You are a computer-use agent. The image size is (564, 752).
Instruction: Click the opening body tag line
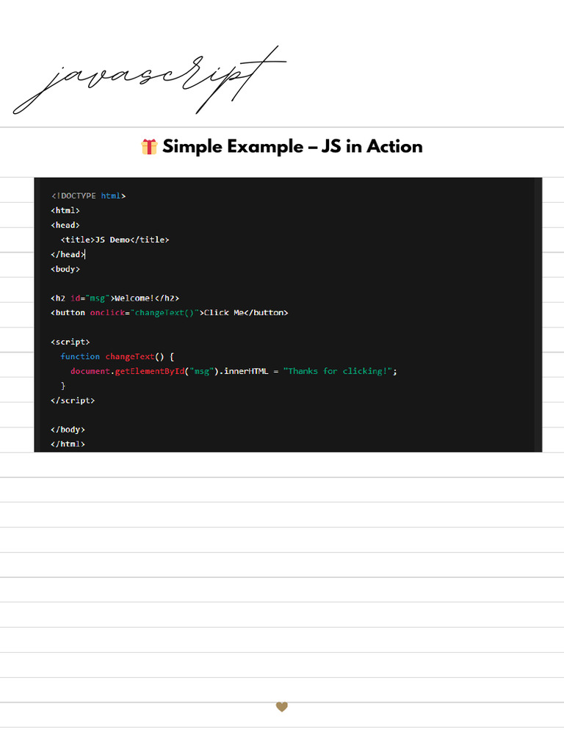(65, 269)
